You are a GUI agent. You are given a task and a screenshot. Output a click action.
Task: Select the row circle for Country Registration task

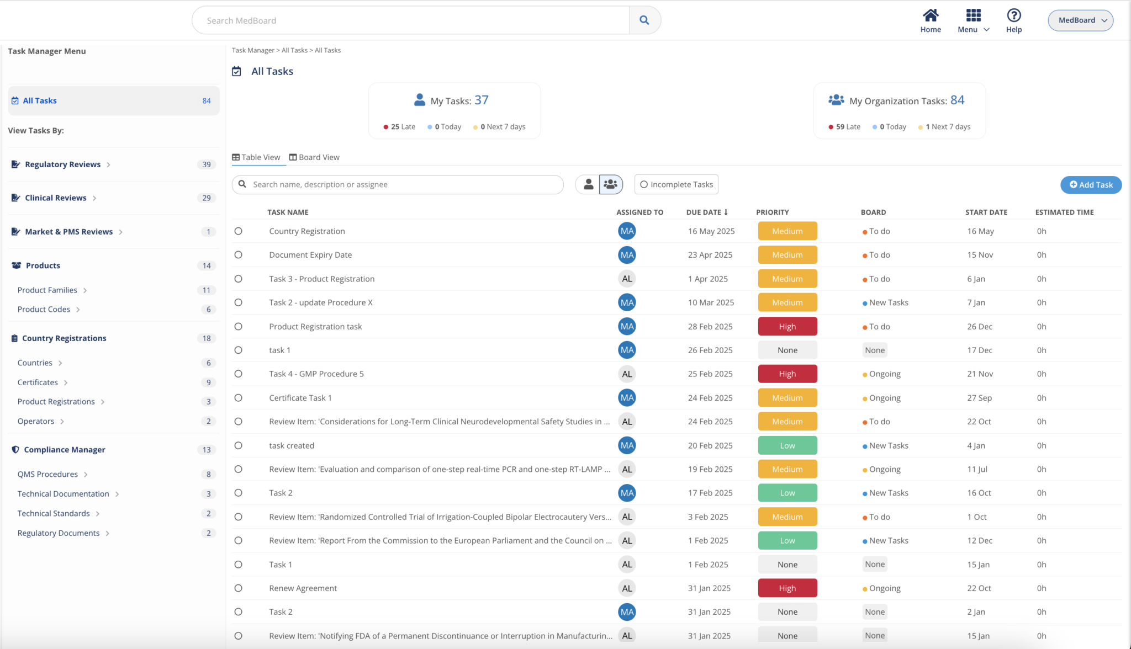238,231
